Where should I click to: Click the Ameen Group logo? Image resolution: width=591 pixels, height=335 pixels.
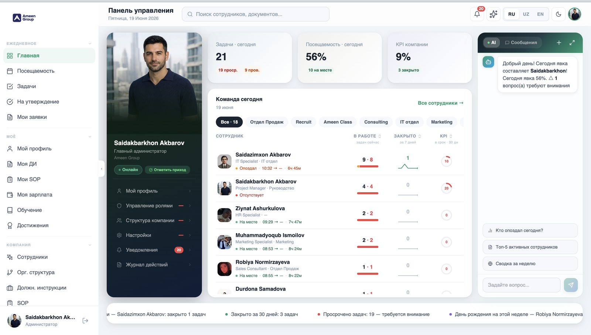tap(24, 18)
